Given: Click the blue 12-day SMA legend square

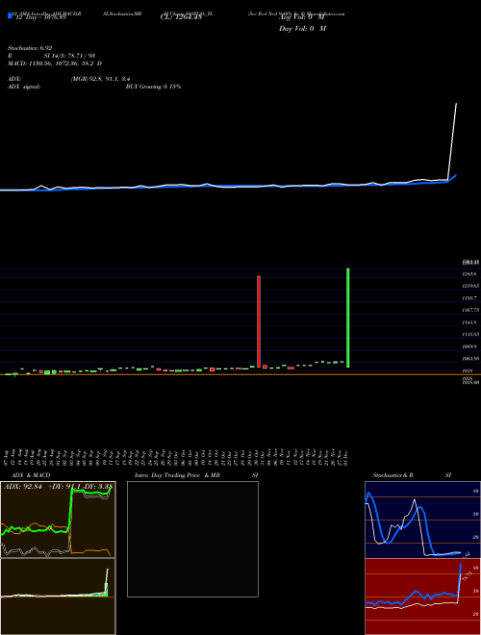Looking at the screenshot, I should point(10,16).
